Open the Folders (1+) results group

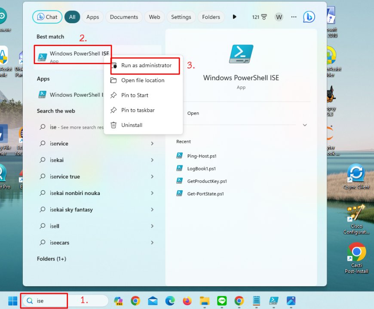(x=52, y=259)
